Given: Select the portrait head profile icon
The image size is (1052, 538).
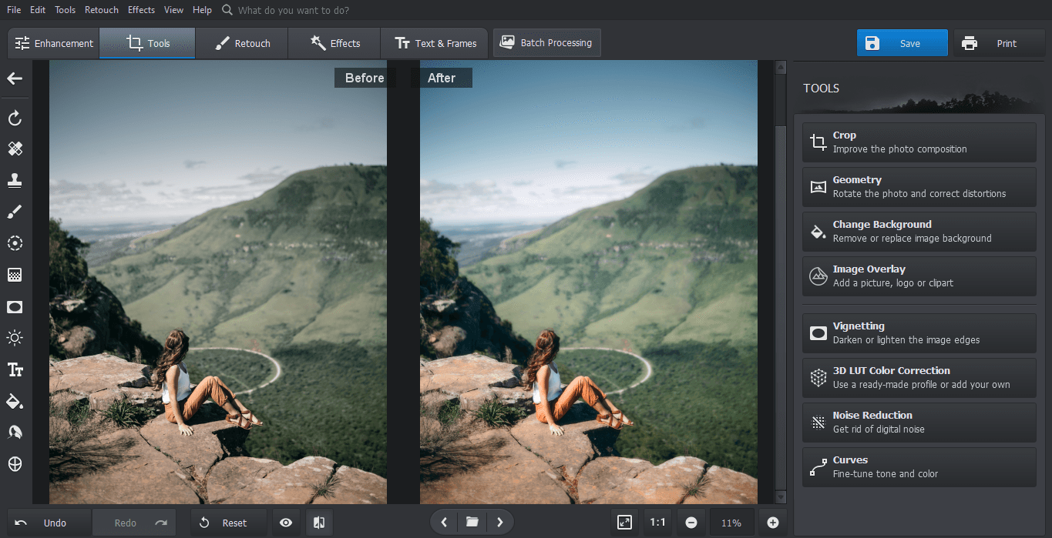Looking at the screenshot, I should pos(15,433).
